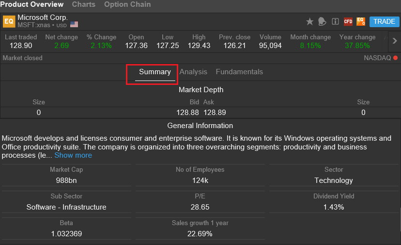The image size is (401, 245).
Task: Click Month change value 8.15%
Action: [310, 46]
